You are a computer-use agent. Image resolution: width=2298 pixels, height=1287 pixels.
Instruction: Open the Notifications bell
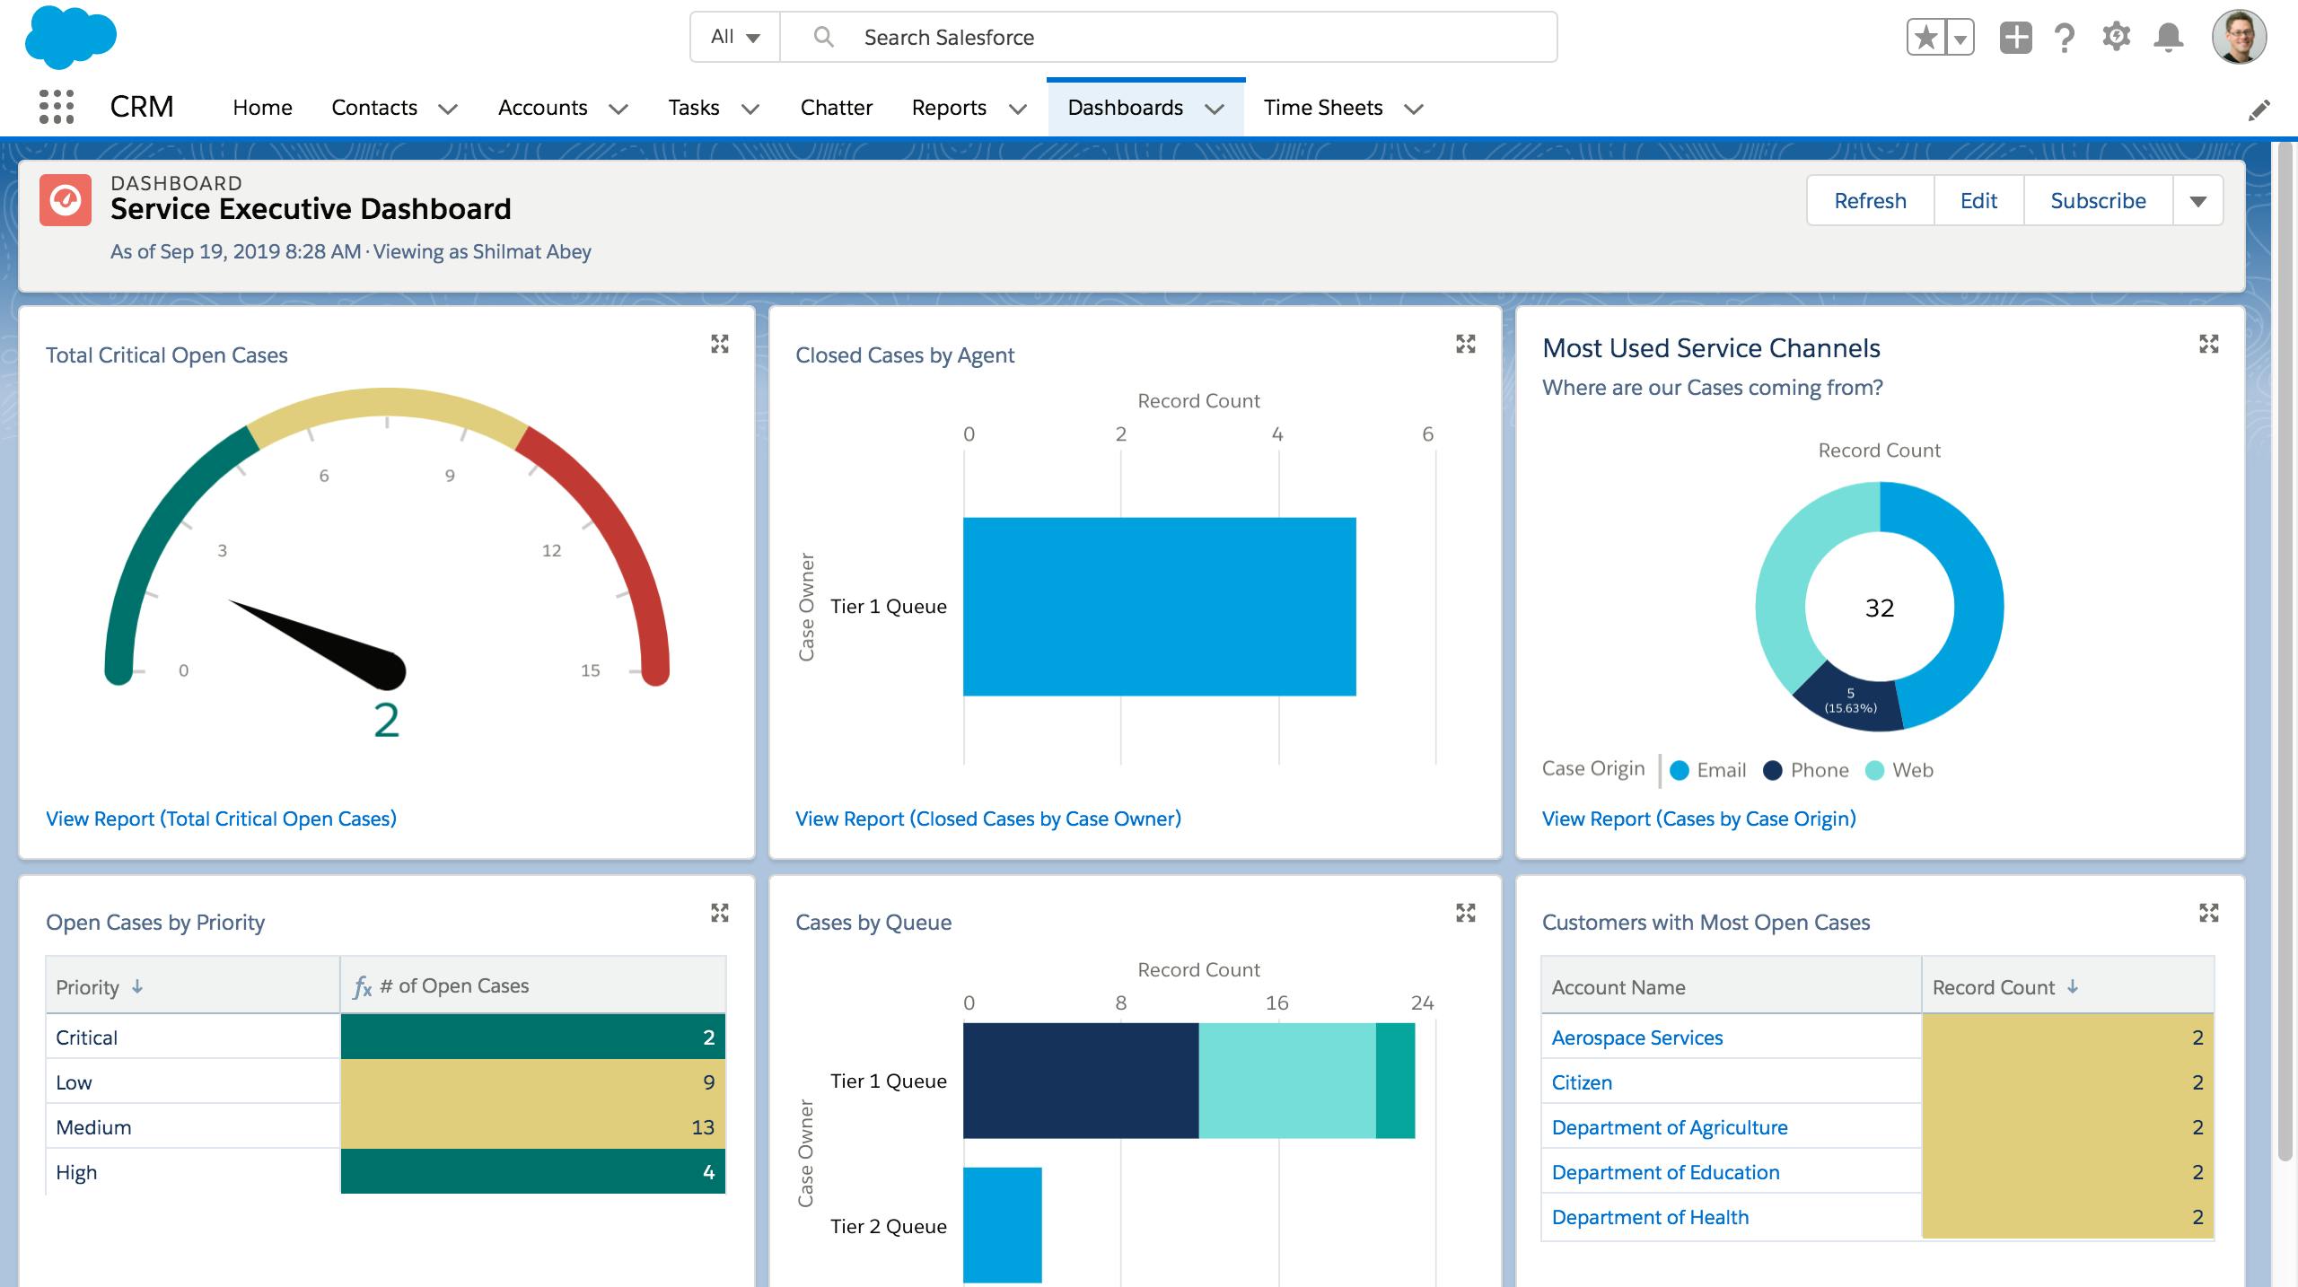tap(2168, 38)
